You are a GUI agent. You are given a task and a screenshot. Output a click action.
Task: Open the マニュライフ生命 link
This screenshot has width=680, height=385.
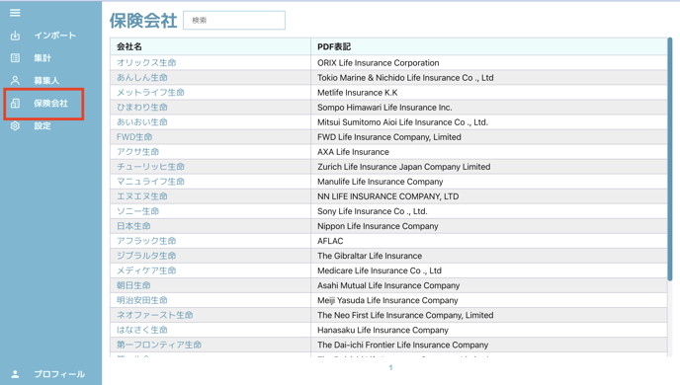tap(150, 182)
